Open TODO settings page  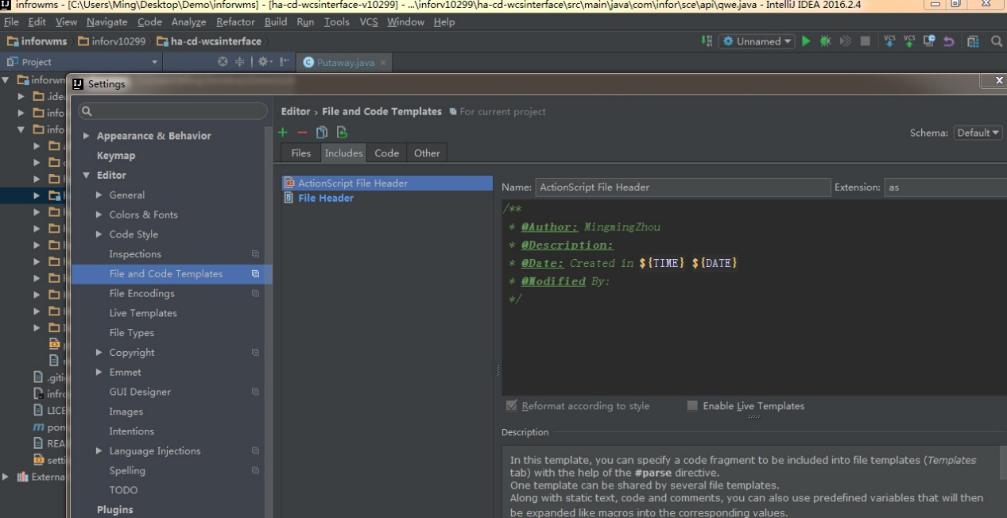pyautogui.click(x=123, y=490)
